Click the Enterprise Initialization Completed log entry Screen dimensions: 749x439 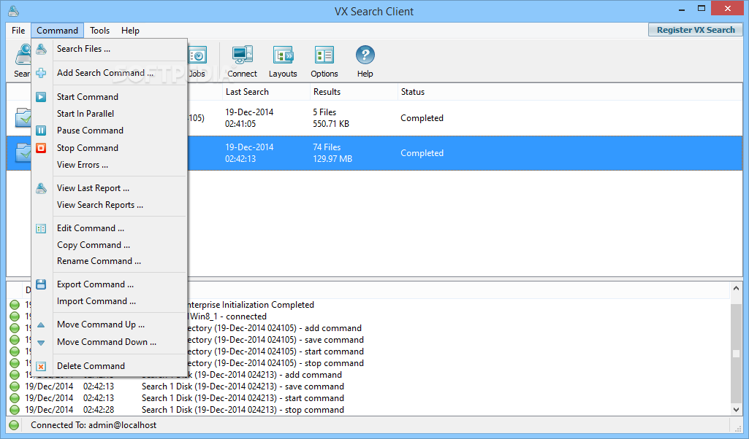coord(251,305)
